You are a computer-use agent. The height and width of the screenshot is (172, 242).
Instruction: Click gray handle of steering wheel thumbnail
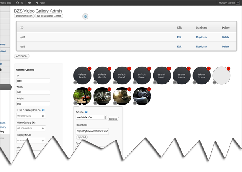135,103
